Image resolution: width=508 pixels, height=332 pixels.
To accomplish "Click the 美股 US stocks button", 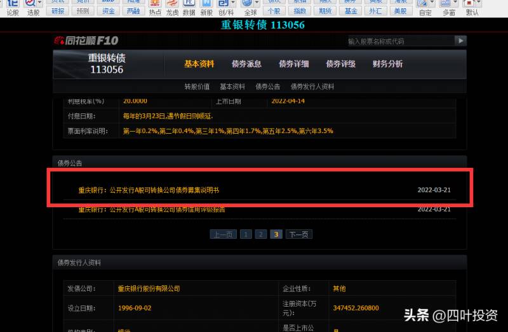I will (x=401, y=11).
